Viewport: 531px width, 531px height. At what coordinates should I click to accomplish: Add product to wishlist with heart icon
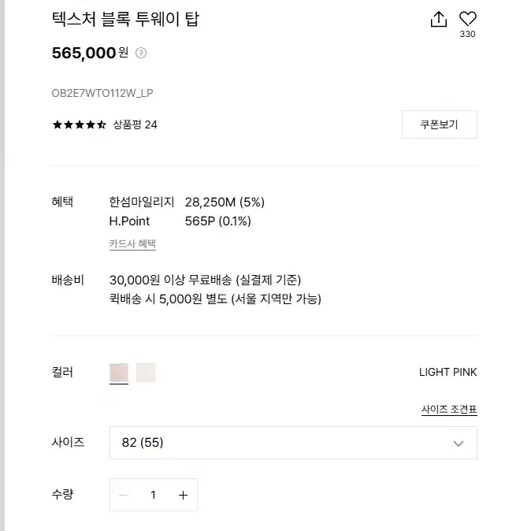coord(468,18)
